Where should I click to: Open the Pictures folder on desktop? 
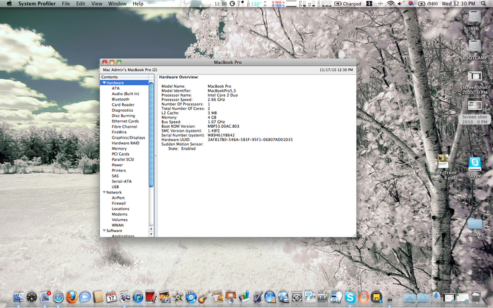474,224
